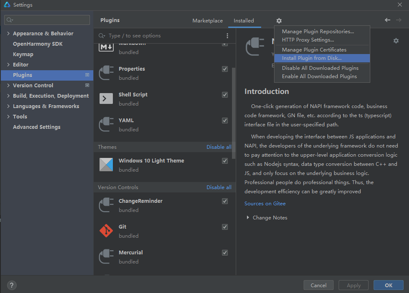409x293 pixels.
Task: Click the settings search magnifier icon
Action: tap(10, 20)
